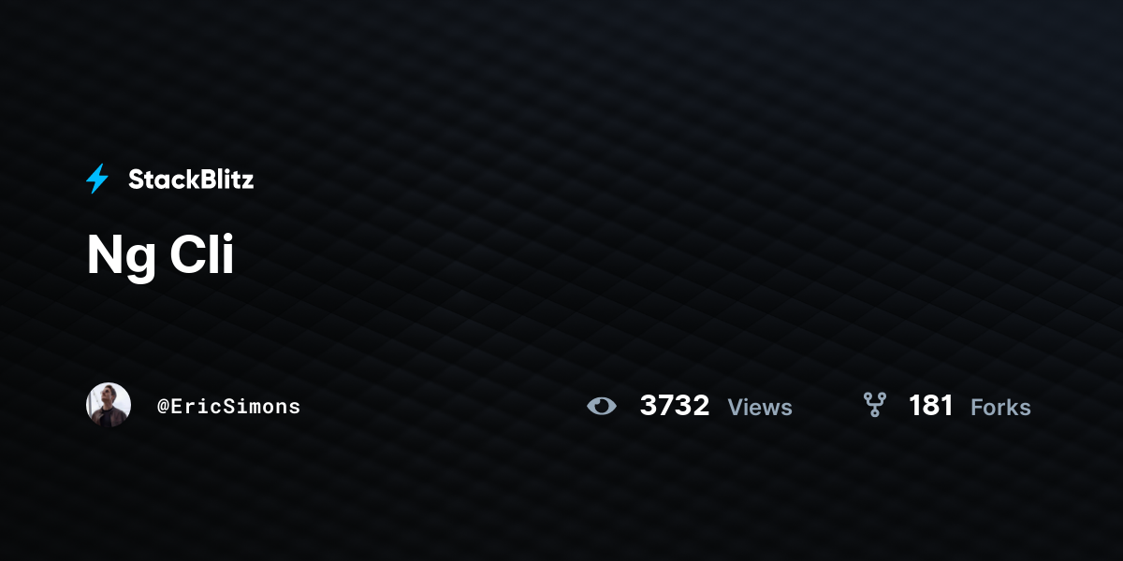Select the 3732 view count number

tap(675, 406)
